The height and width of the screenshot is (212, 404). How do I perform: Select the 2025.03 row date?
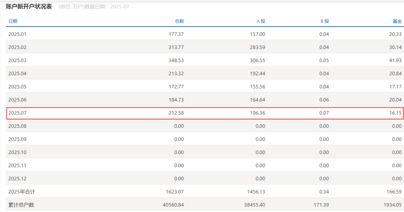pyautogui.click(x=17, y=61)
